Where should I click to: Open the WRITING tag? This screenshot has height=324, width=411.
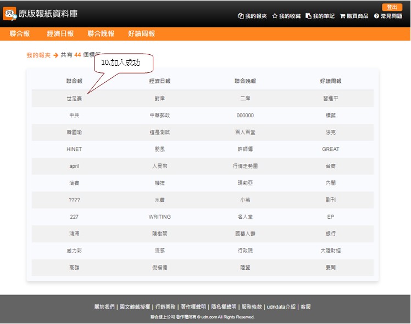[160, 217]
